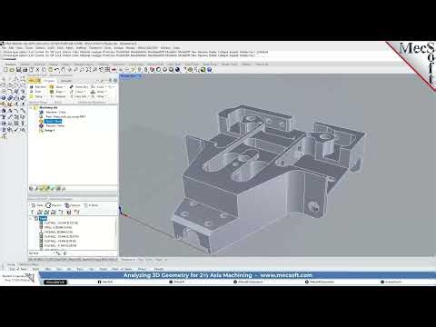
Task: Click the Setup button in Machine Setup
Action: [x=36, y=96]
